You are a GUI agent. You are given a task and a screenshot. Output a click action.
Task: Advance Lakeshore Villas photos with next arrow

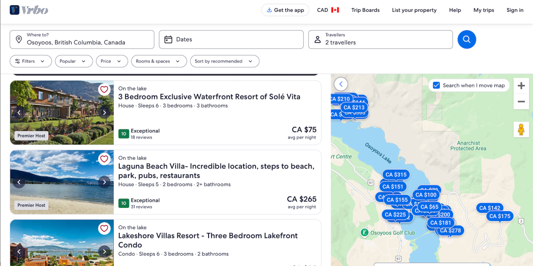click(x=105, y=251)
